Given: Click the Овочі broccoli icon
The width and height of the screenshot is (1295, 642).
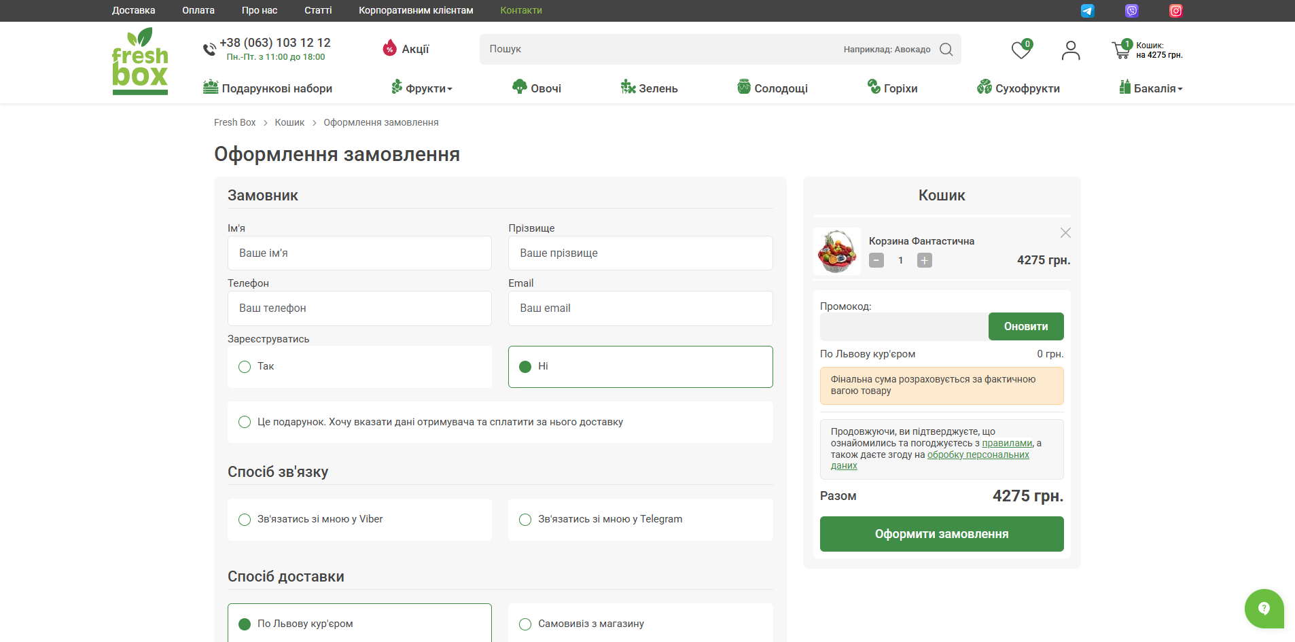Looking at the screenshot, I should [520, 86].
